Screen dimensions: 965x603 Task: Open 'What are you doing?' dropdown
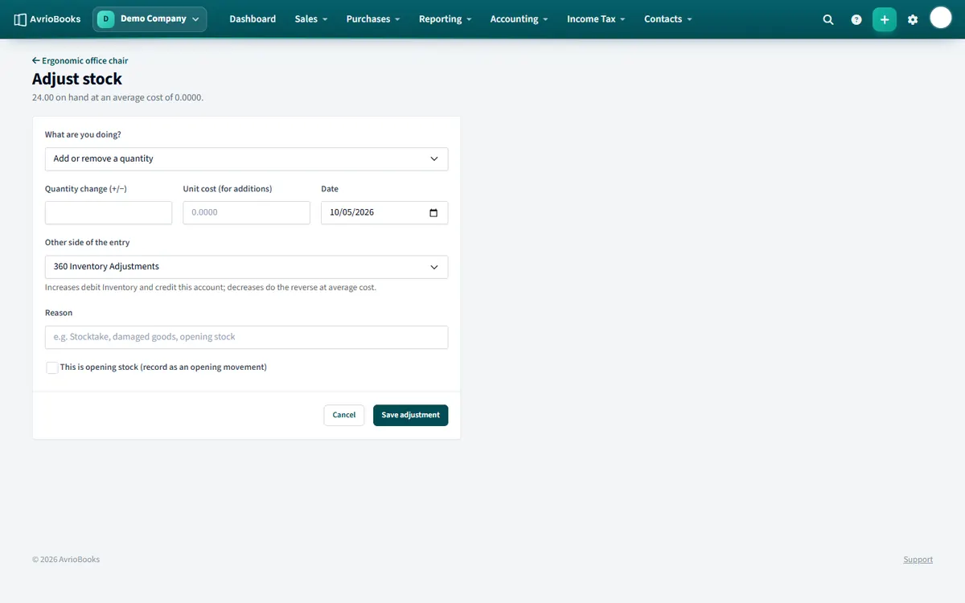246,159
